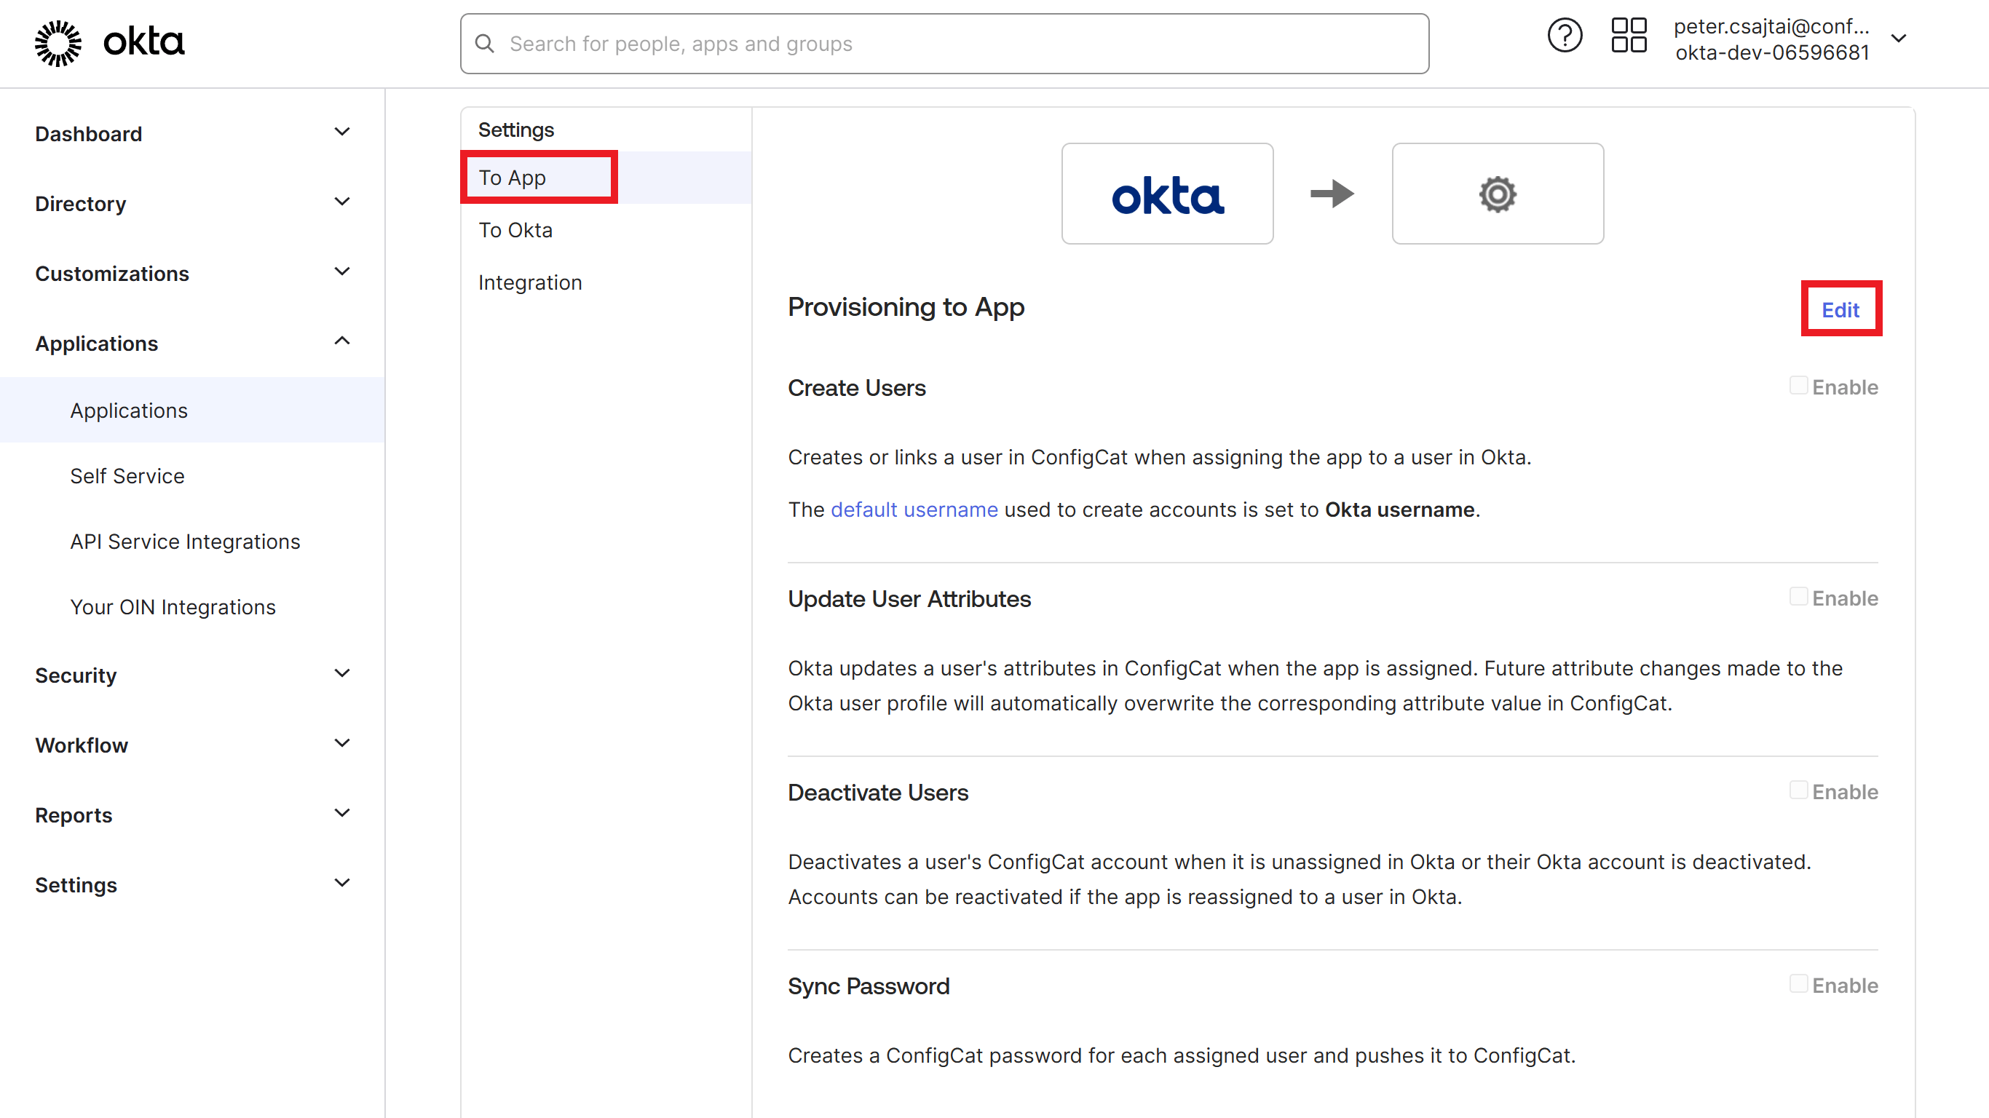Click the apps grid icon near the account name
Image resolution: width=1989 pixels, height=1118 pixels.
click(1629, 35)
